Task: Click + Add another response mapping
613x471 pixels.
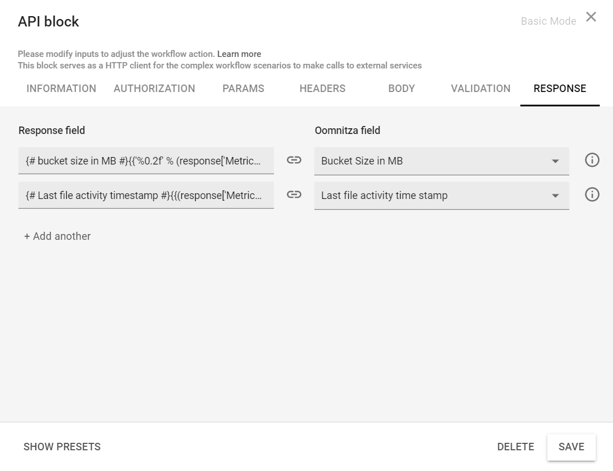Action: (x=58, y=236)
